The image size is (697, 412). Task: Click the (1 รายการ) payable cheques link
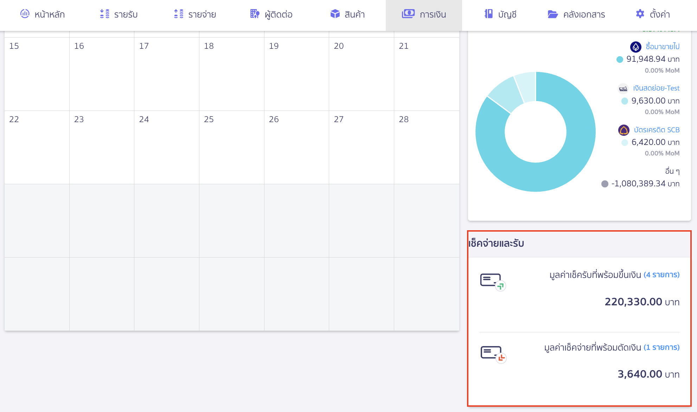(x=661, y=347)
